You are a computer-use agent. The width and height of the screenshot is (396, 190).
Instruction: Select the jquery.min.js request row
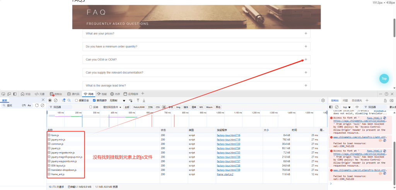pyautogui.click(x=187, y=140)
